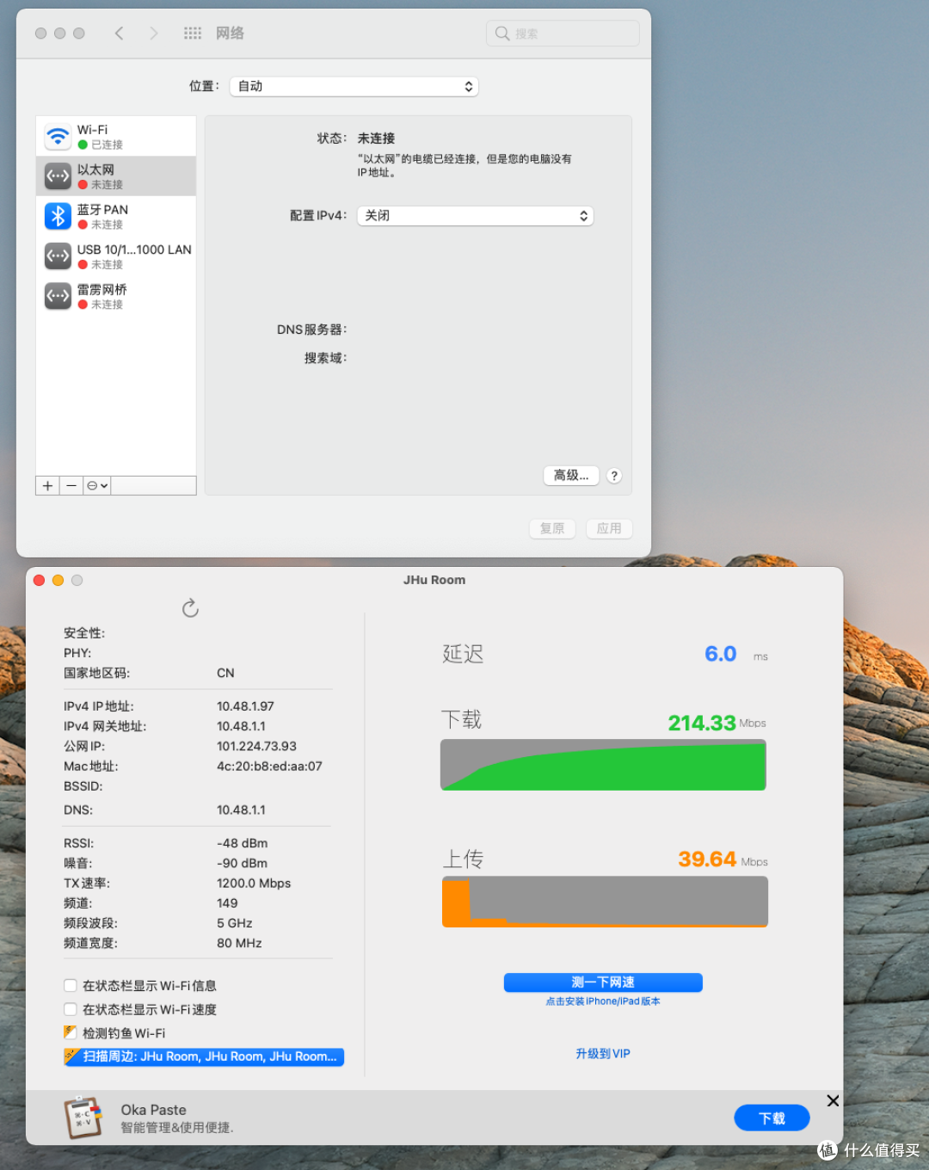The width and height of the screenshot is (929, 1170).
Task: Click country code value CN
Action: click(225, 673)
